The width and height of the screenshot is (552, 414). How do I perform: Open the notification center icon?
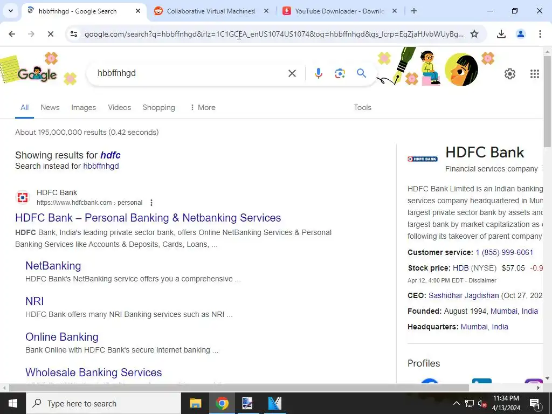click(535, 403)
